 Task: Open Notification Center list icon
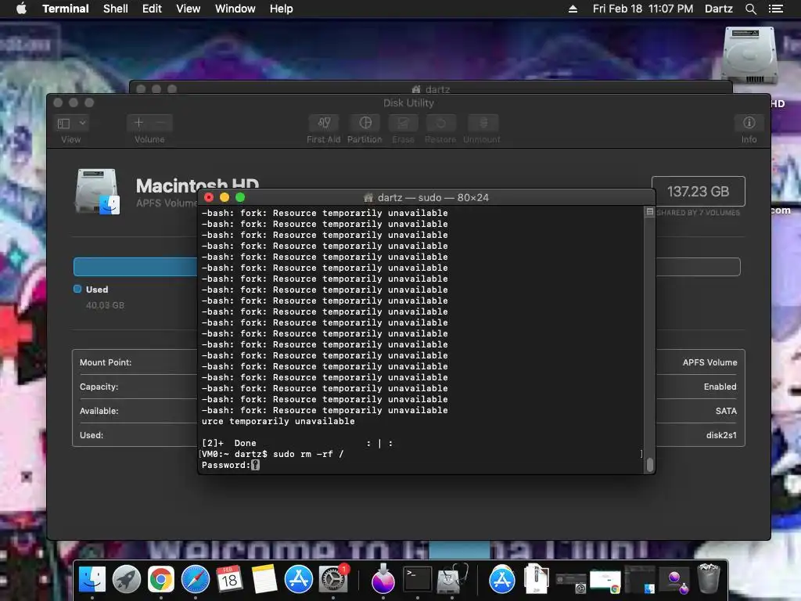pos(776,9)
